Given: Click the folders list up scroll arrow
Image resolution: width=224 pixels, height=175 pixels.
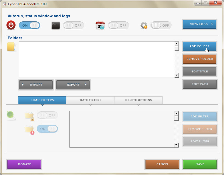Looking at the screenshot, I should pyautogui.click(x=177, y=44).
